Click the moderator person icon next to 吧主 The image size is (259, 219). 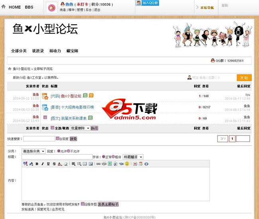[x=189, y=77]
